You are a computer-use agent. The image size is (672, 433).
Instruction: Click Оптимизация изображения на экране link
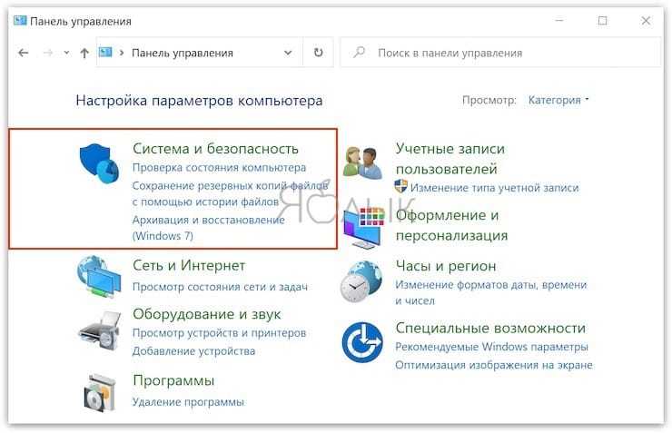[494, 365]
